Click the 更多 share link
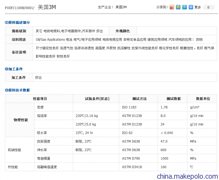Image resolution: width=219 pixels, height=180 pixels. tap(197, 7)
